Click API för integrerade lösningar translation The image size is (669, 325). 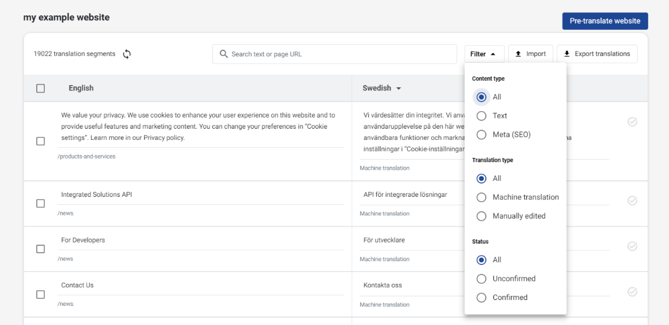[x=405, y=194]
